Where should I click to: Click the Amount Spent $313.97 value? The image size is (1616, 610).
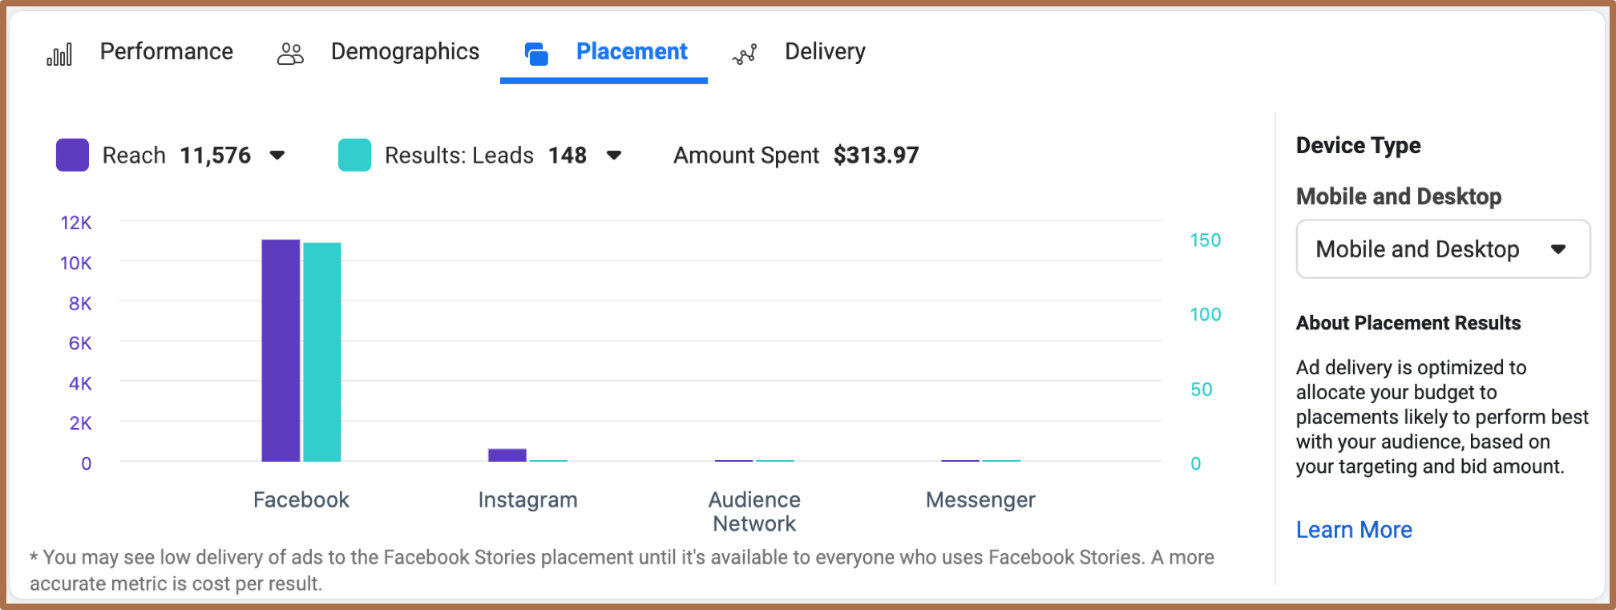(876, 155)
